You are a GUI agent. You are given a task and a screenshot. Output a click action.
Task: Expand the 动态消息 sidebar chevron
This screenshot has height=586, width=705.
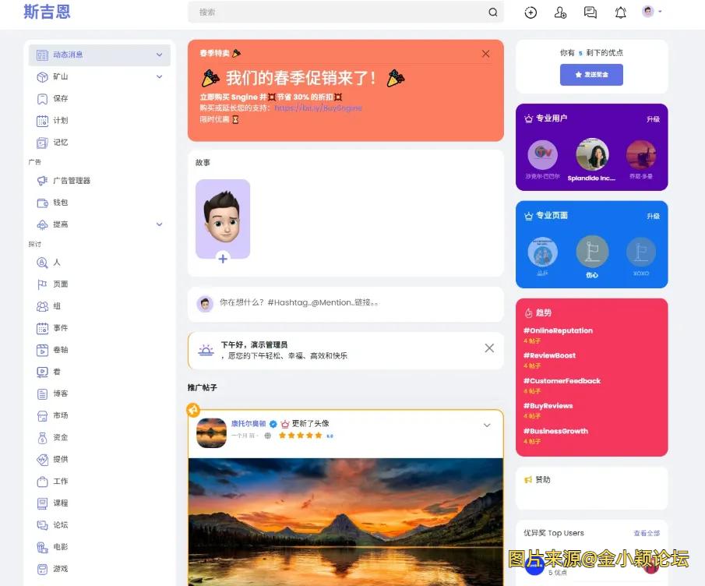[160, 55]
